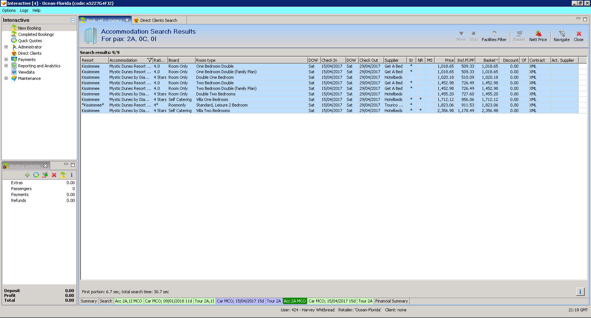Screen dimensions: 591x318
Task: Open the Facilities Filter funnel tool
Action: click(494, 36)
